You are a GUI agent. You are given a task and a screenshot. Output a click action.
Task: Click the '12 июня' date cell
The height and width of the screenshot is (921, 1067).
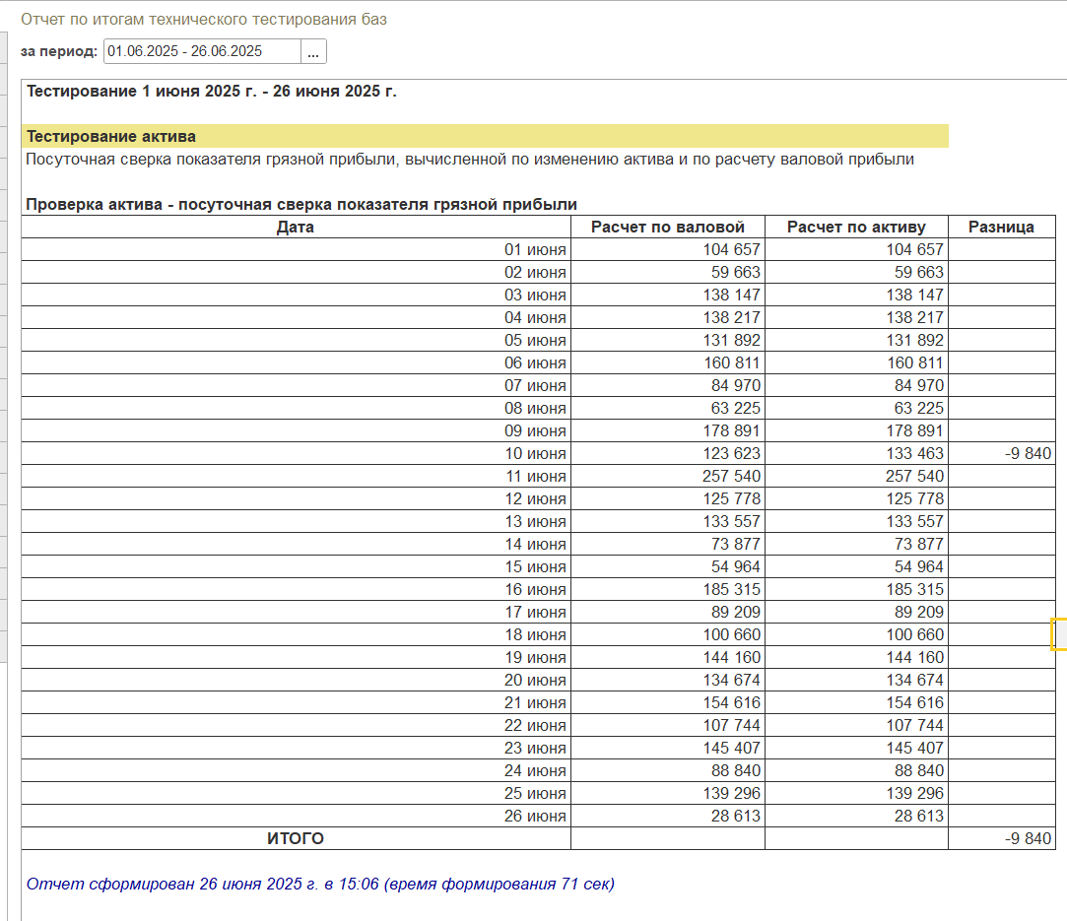(x=296, y=499)
